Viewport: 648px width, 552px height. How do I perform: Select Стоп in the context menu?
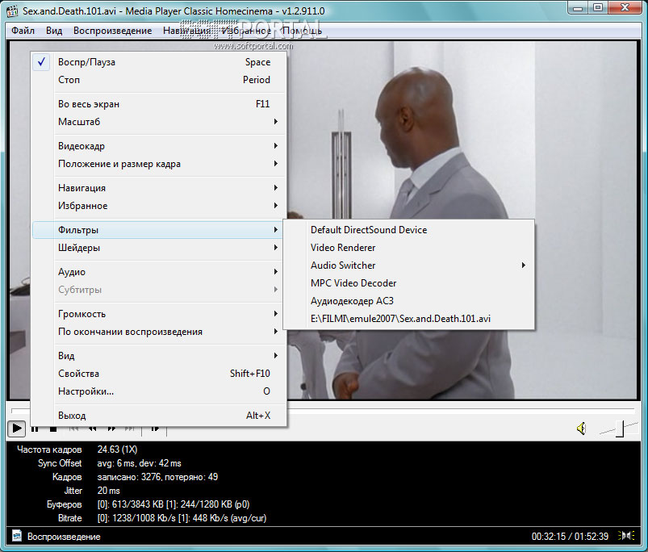[x=158, y=80]
